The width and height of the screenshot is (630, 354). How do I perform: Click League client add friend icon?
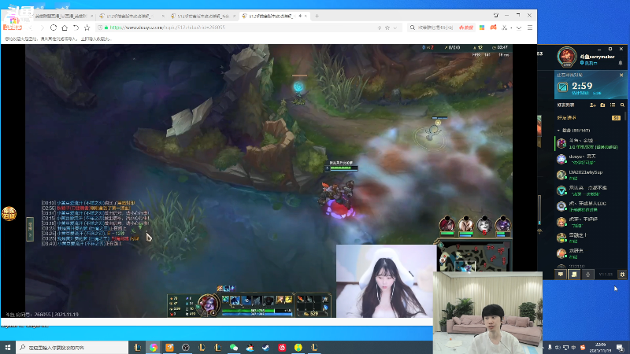tap(593, 105)
